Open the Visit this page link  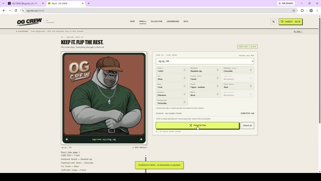pos(70,152)
